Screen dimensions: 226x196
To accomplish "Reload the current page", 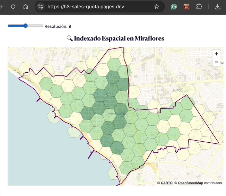I will click(13, 7).
